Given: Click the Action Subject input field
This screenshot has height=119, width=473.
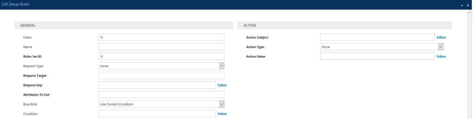Looking at the screenshot, I should [x=377, y=37].
